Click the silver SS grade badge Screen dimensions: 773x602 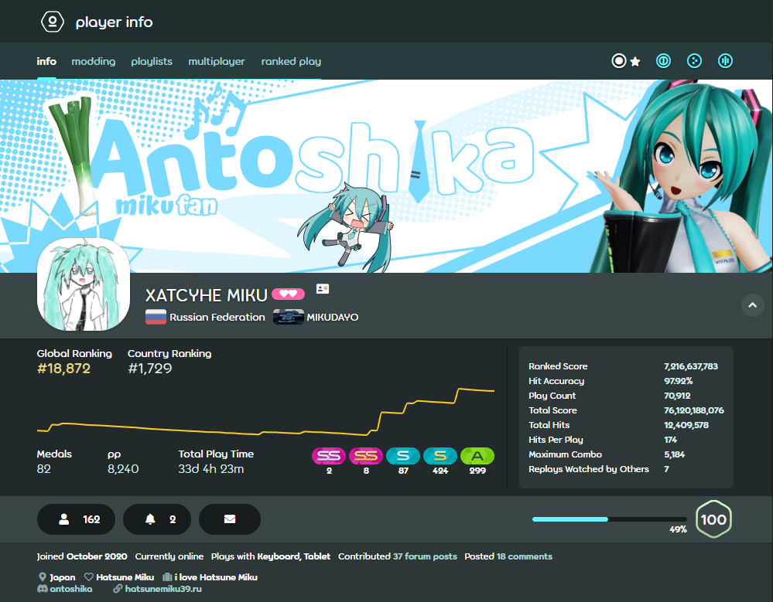coord(329,456)
